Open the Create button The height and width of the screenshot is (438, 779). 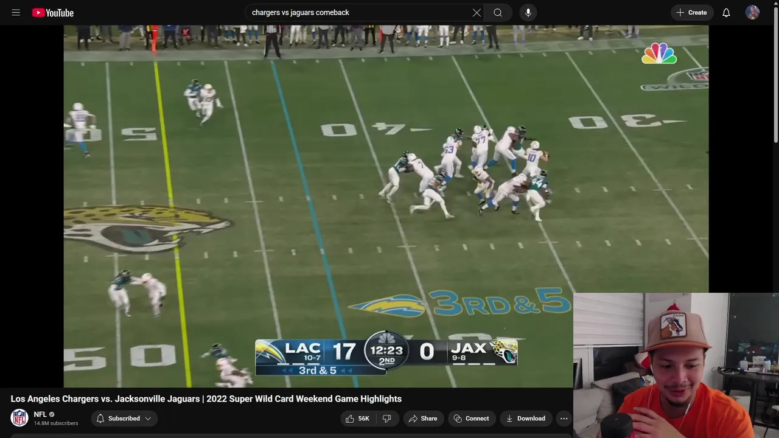tap(692, 12)
